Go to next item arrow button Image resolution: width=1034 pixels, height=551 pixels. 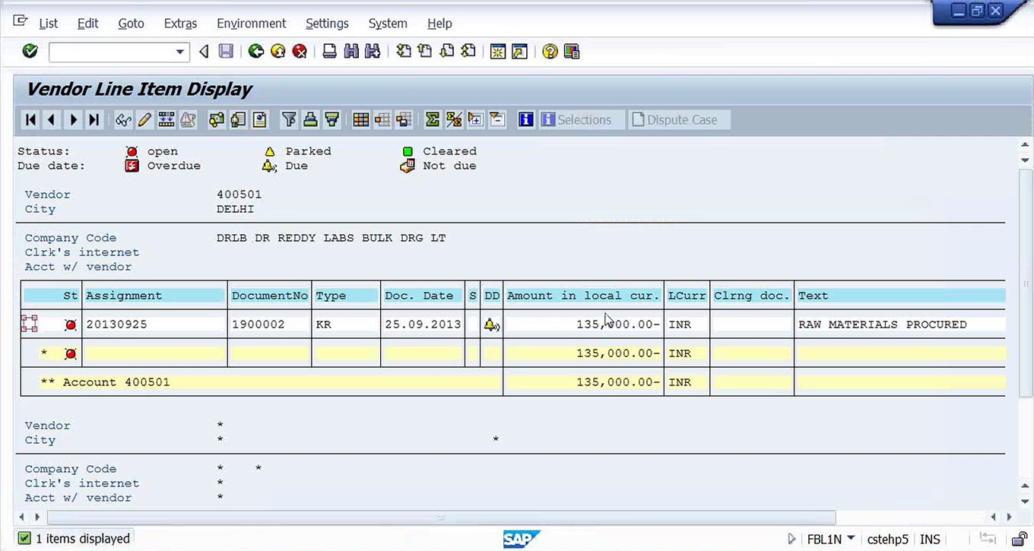pos(73,119)
